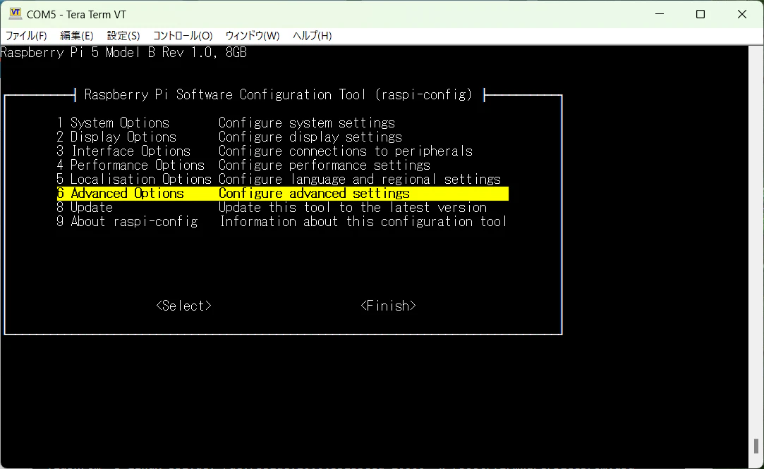The height and width of the screenshot is (469, 764).
Task: Click 'Configure performance settings' description
Action: pos(324,165)
